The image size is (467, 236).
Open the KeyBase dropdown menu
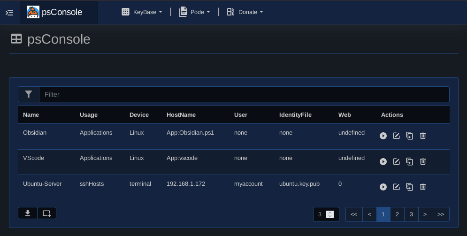coord(142,12)
